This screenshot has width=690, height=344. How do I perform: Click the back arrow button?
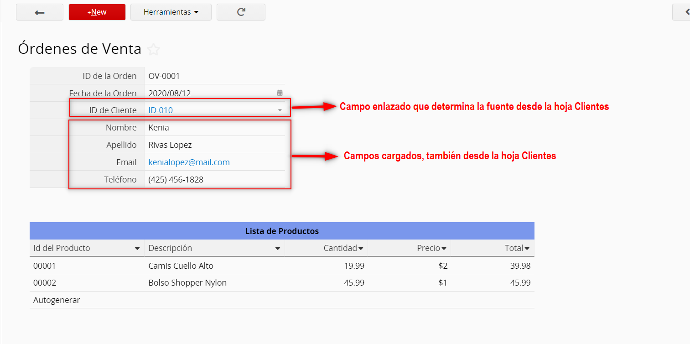point(40,12)
